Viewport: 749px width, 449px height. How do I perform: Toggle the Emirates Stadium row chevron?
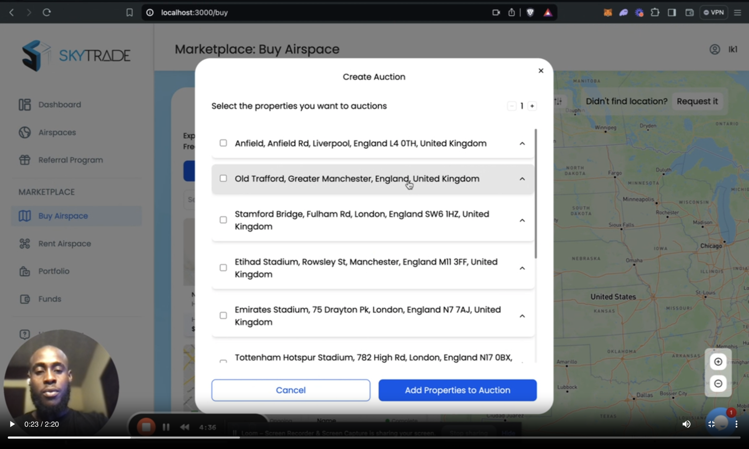click(522, 316)
